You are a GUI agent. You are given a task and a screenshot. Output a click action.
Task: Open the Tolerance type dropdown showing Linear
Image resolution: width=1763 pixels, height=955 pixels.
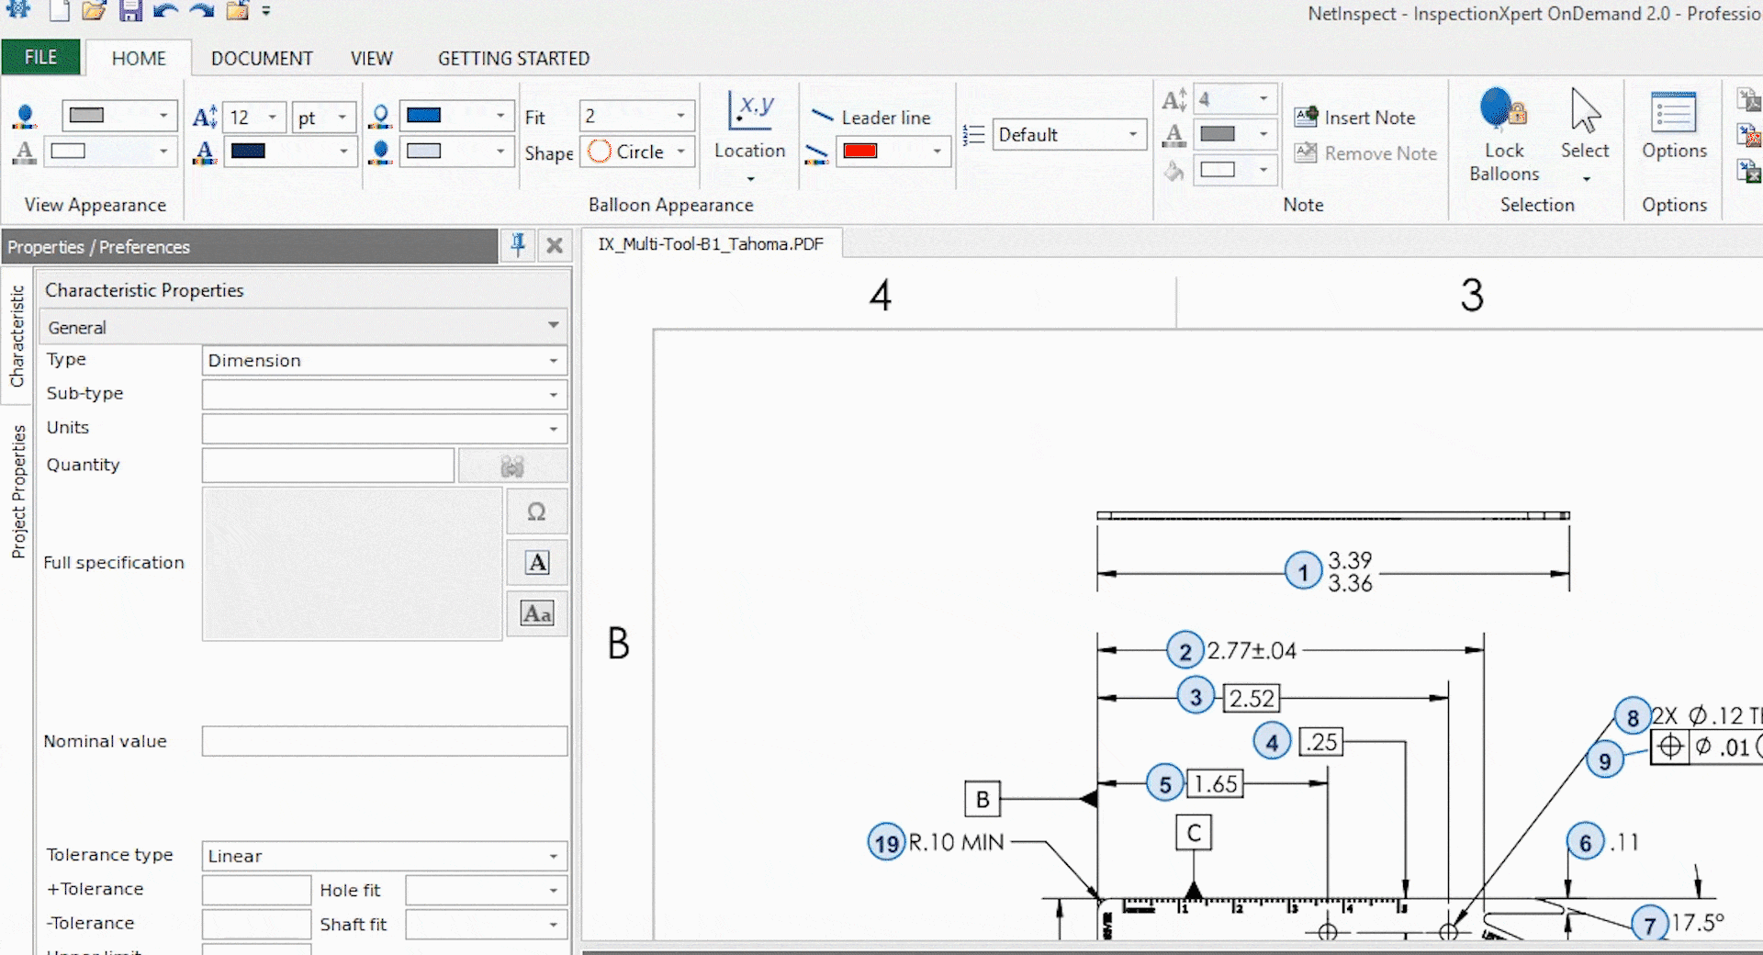click(384, 855)
